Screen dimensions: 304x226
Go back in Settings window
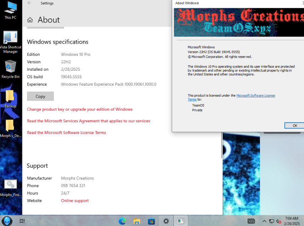tap(30, 3)
